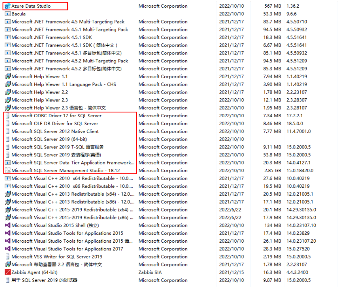Click version 14.0.4127.1 cell
The height and width of the screenshot is (287, 341).
(298, 163)
